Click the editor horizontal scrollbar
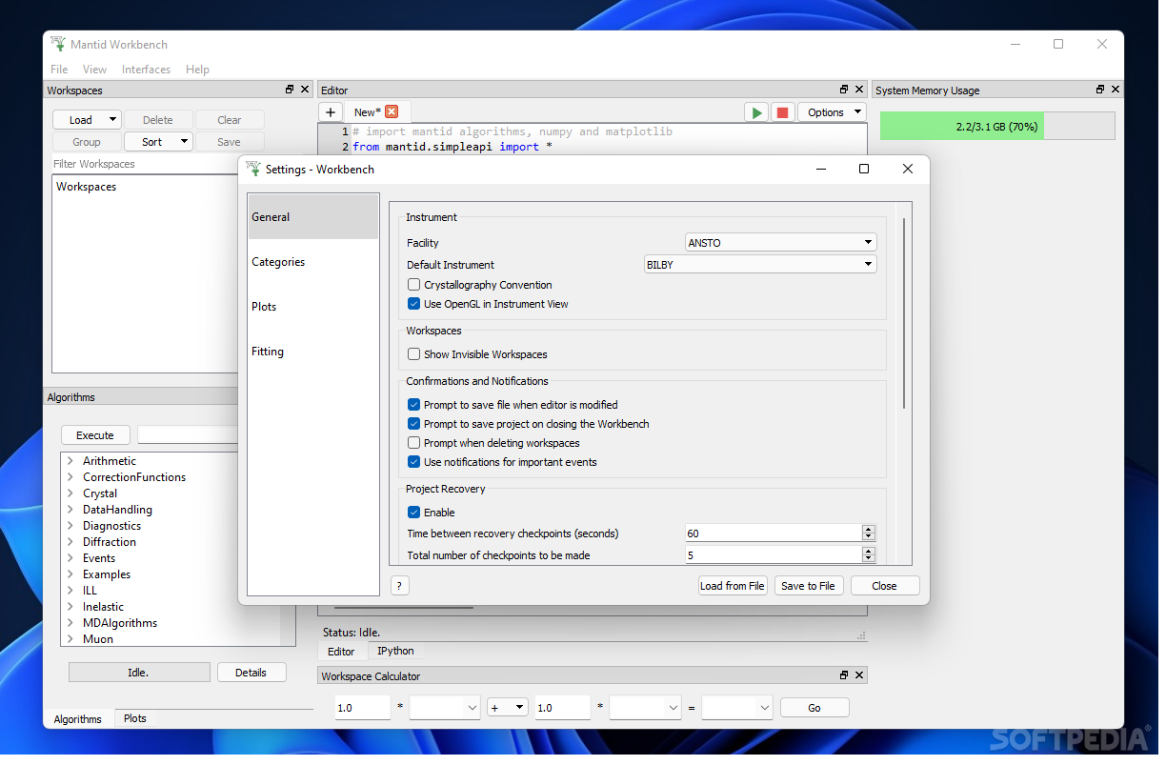The width and height of the screenshot is (1166, 765). [404, 607]
